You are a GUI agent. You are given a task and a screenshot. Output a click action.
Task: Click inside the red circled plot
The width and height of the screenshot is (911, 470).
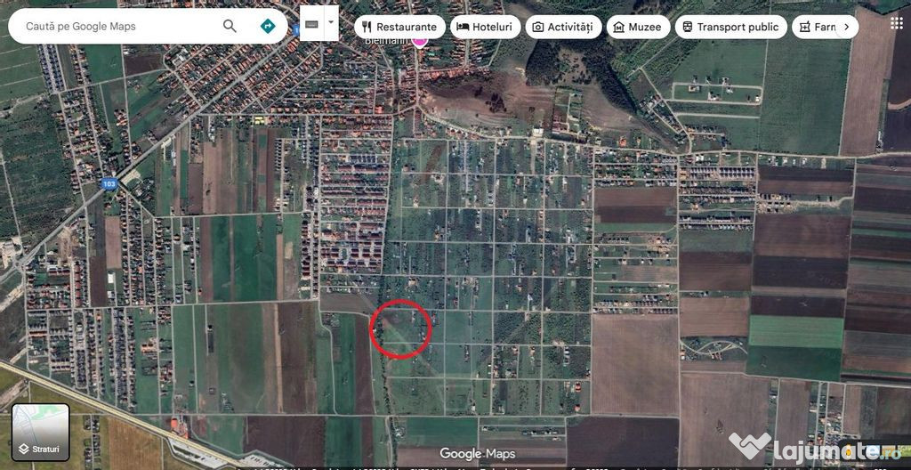click(401, 328)
